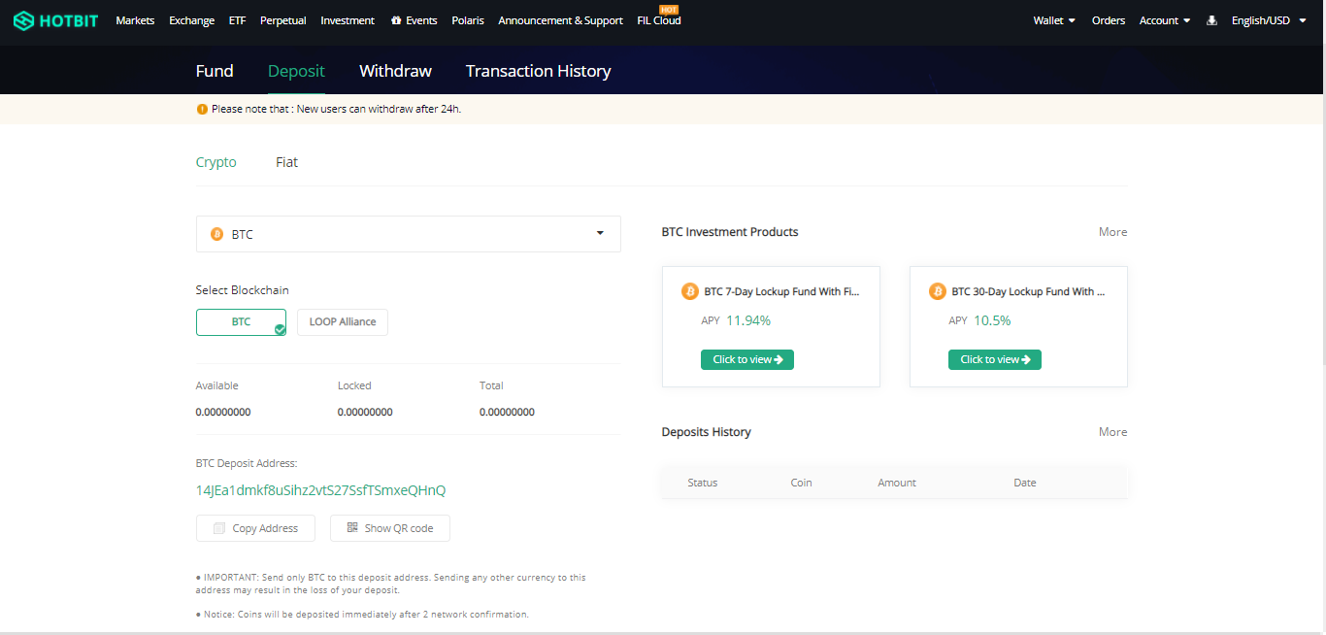Switch to the Fund tab
The image size is (1326, 635).
pyautogui.click(x=215, y=71)
